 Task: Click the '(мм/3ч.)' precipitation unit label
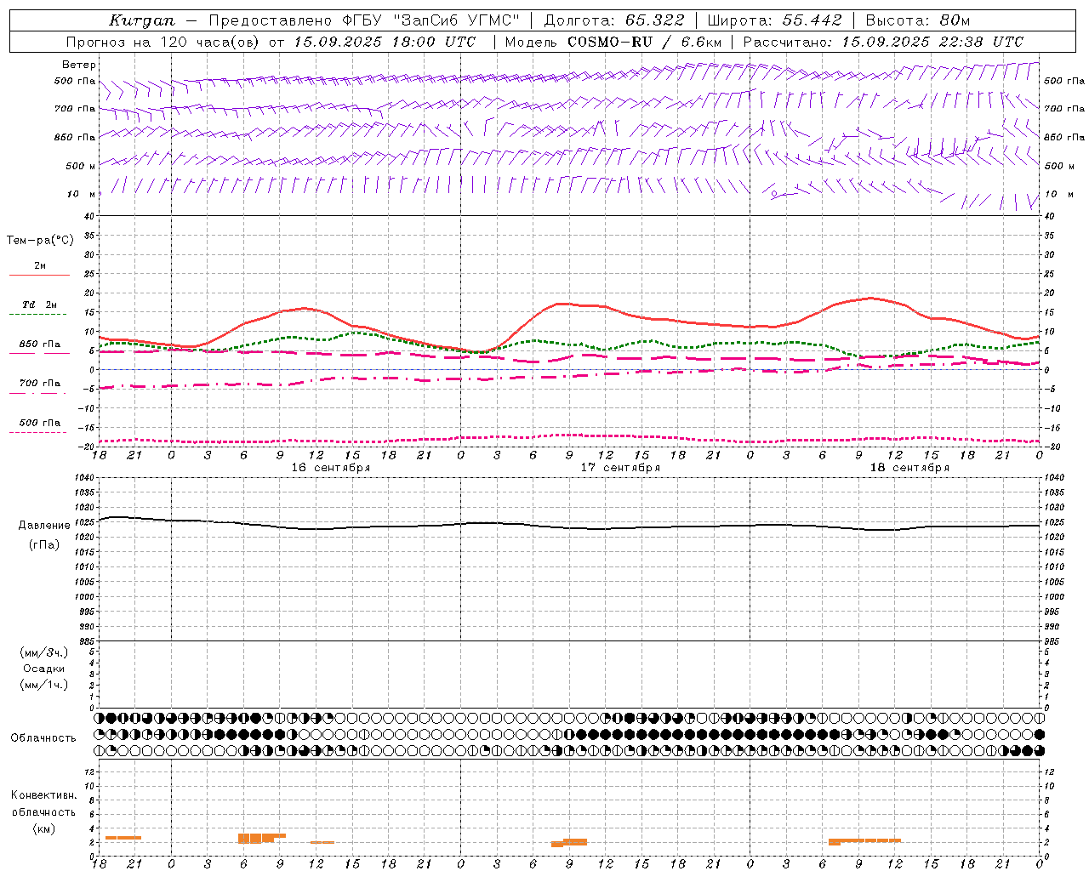click(x=44, y=652)
